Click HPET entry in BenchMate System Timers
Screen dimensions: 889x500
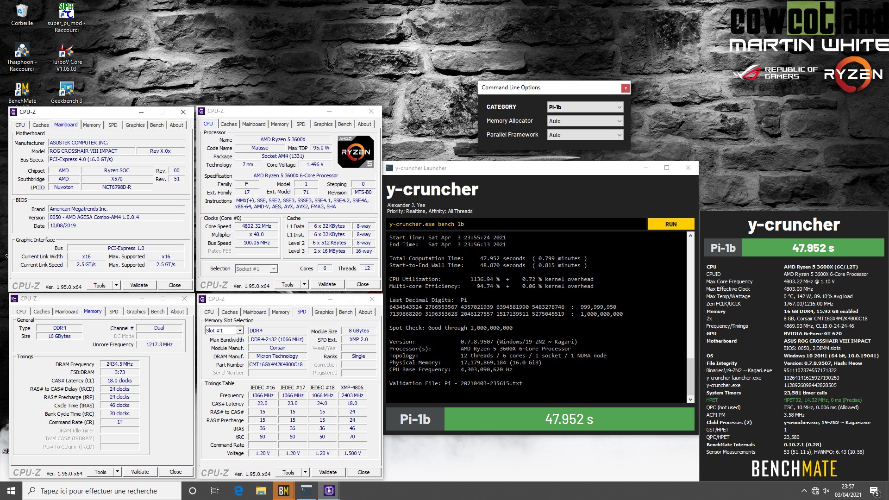tap(712, 400)
